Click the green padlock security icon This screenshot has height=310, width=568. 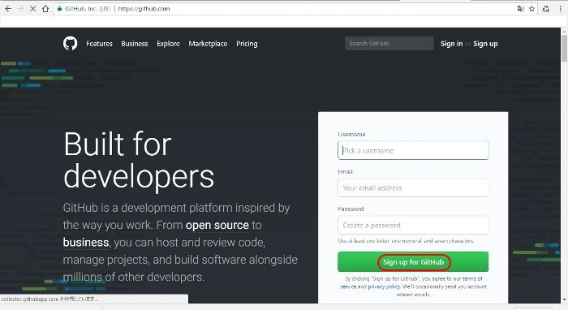(x=60, y=9)
